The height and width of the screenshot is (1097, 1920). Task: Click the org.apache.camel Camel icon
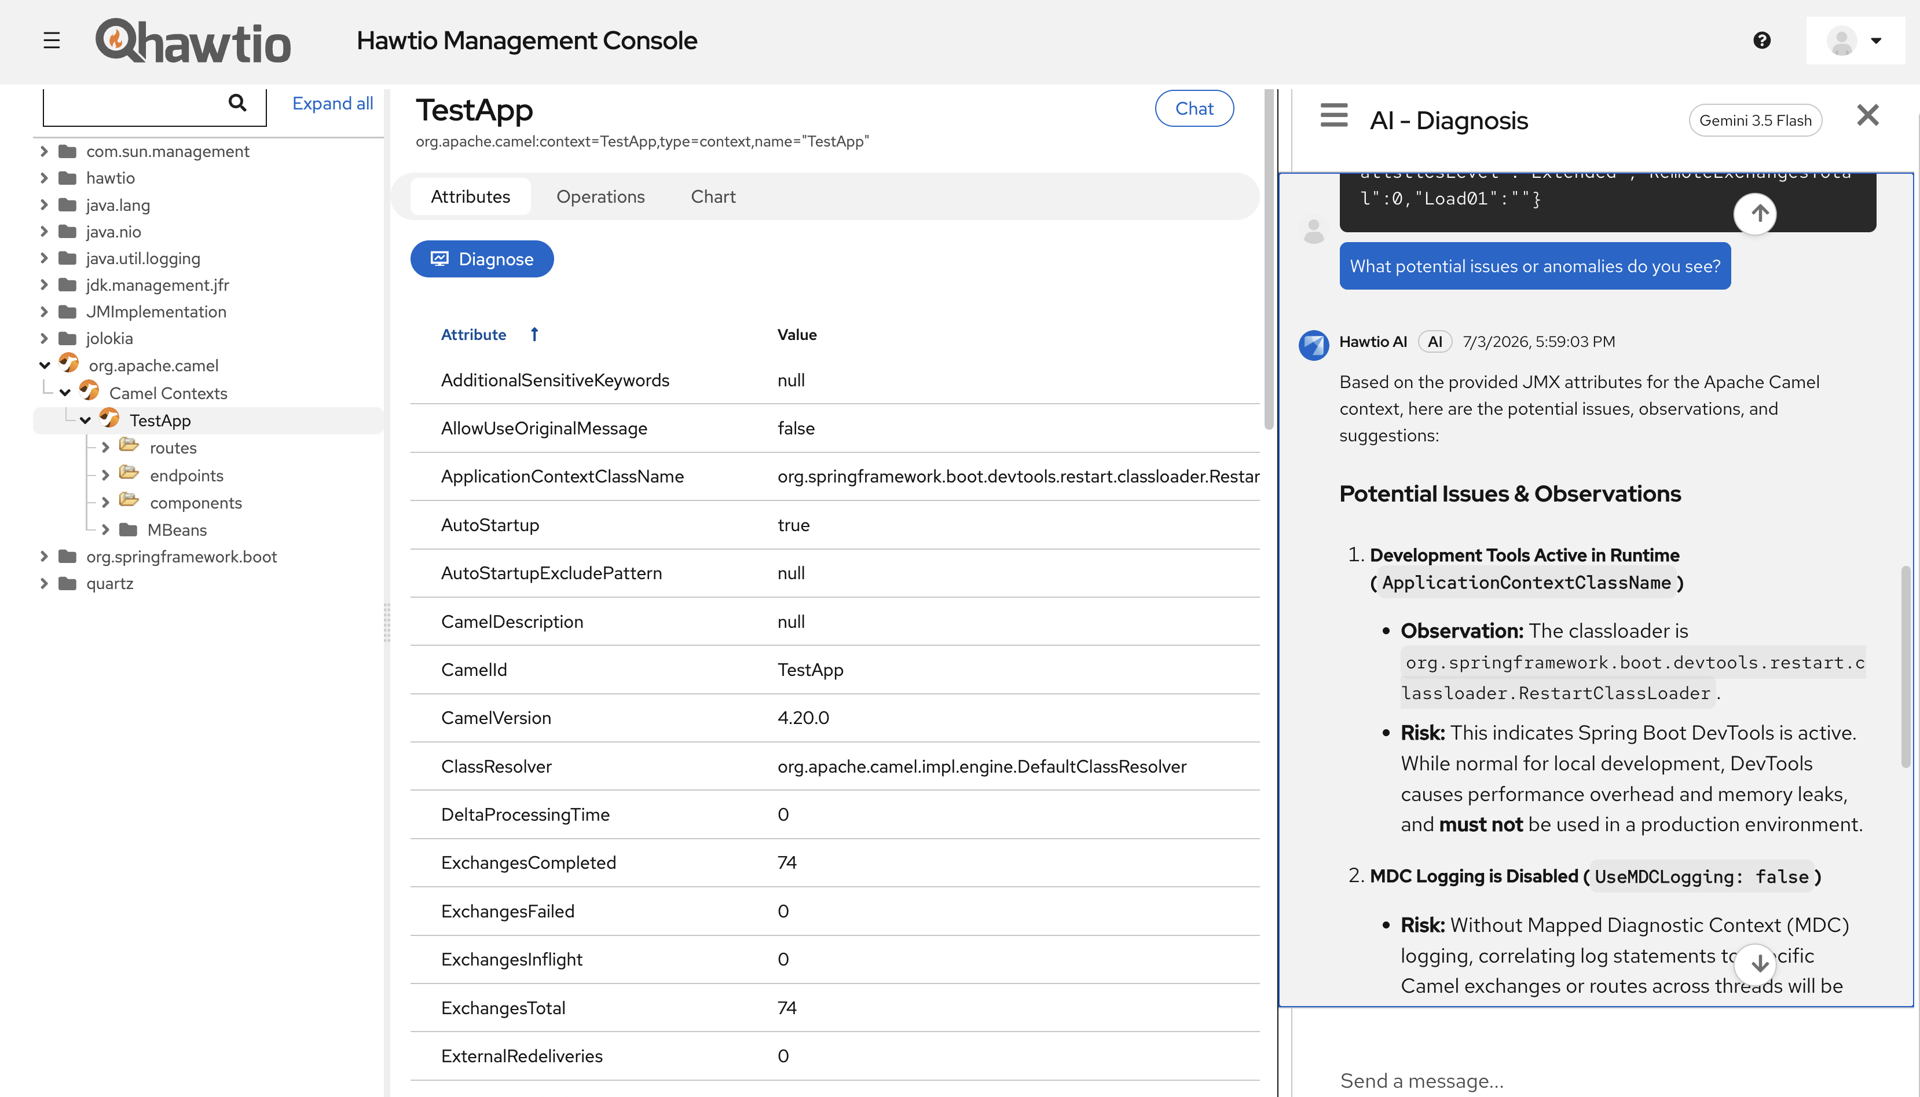click(68, 363)
